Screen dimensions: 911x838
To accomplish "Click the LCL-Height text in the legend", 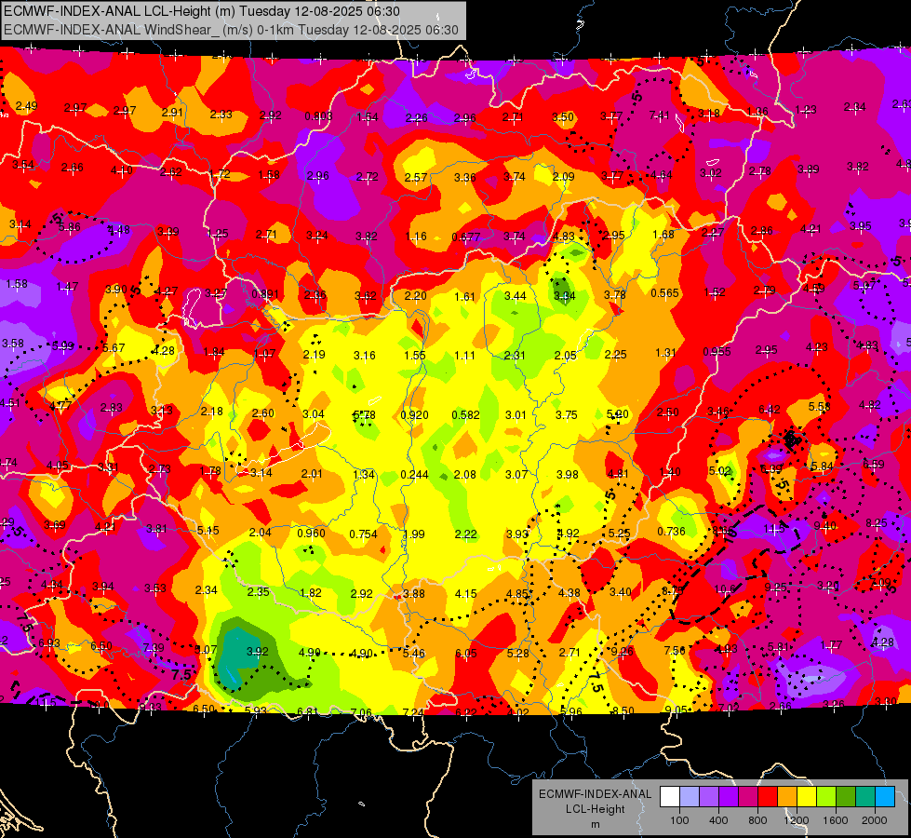I will pyautogui.click(x=595, y=809).
